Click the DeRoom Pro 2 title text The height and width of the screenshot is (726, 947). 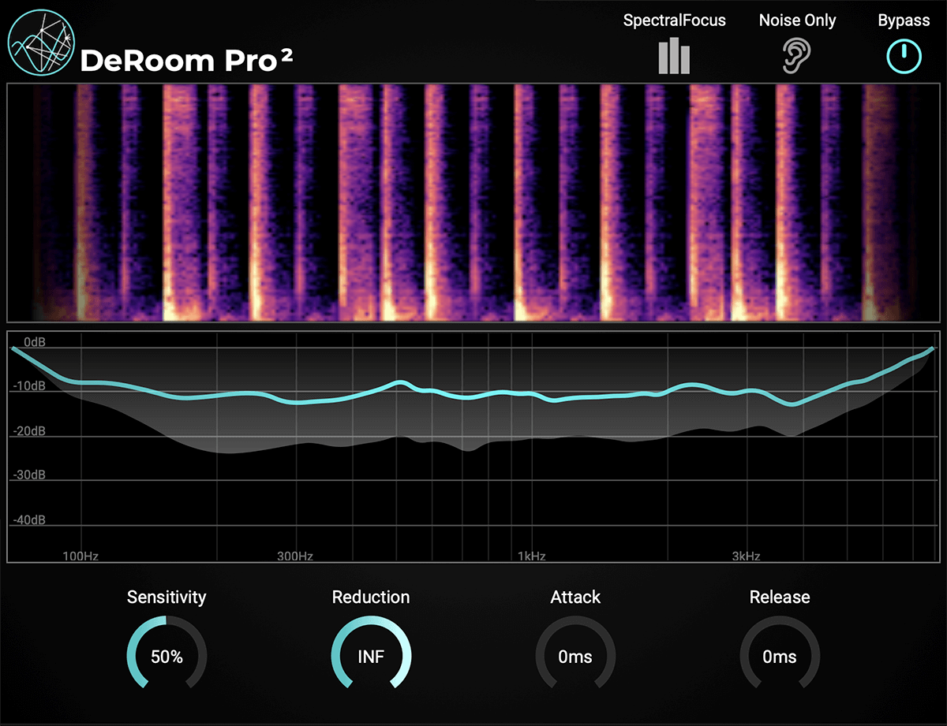tap(185, 61)
